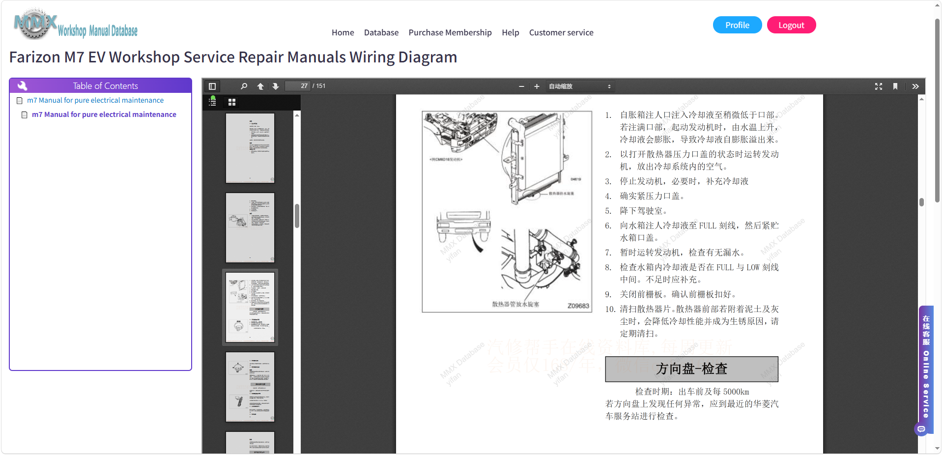Show the document outline view
This screenshot has width=943, height=455.
coord(213,102)
